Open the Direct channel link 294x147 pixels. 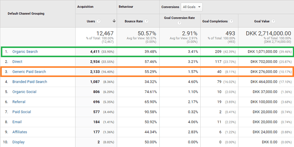click(17, 61)
